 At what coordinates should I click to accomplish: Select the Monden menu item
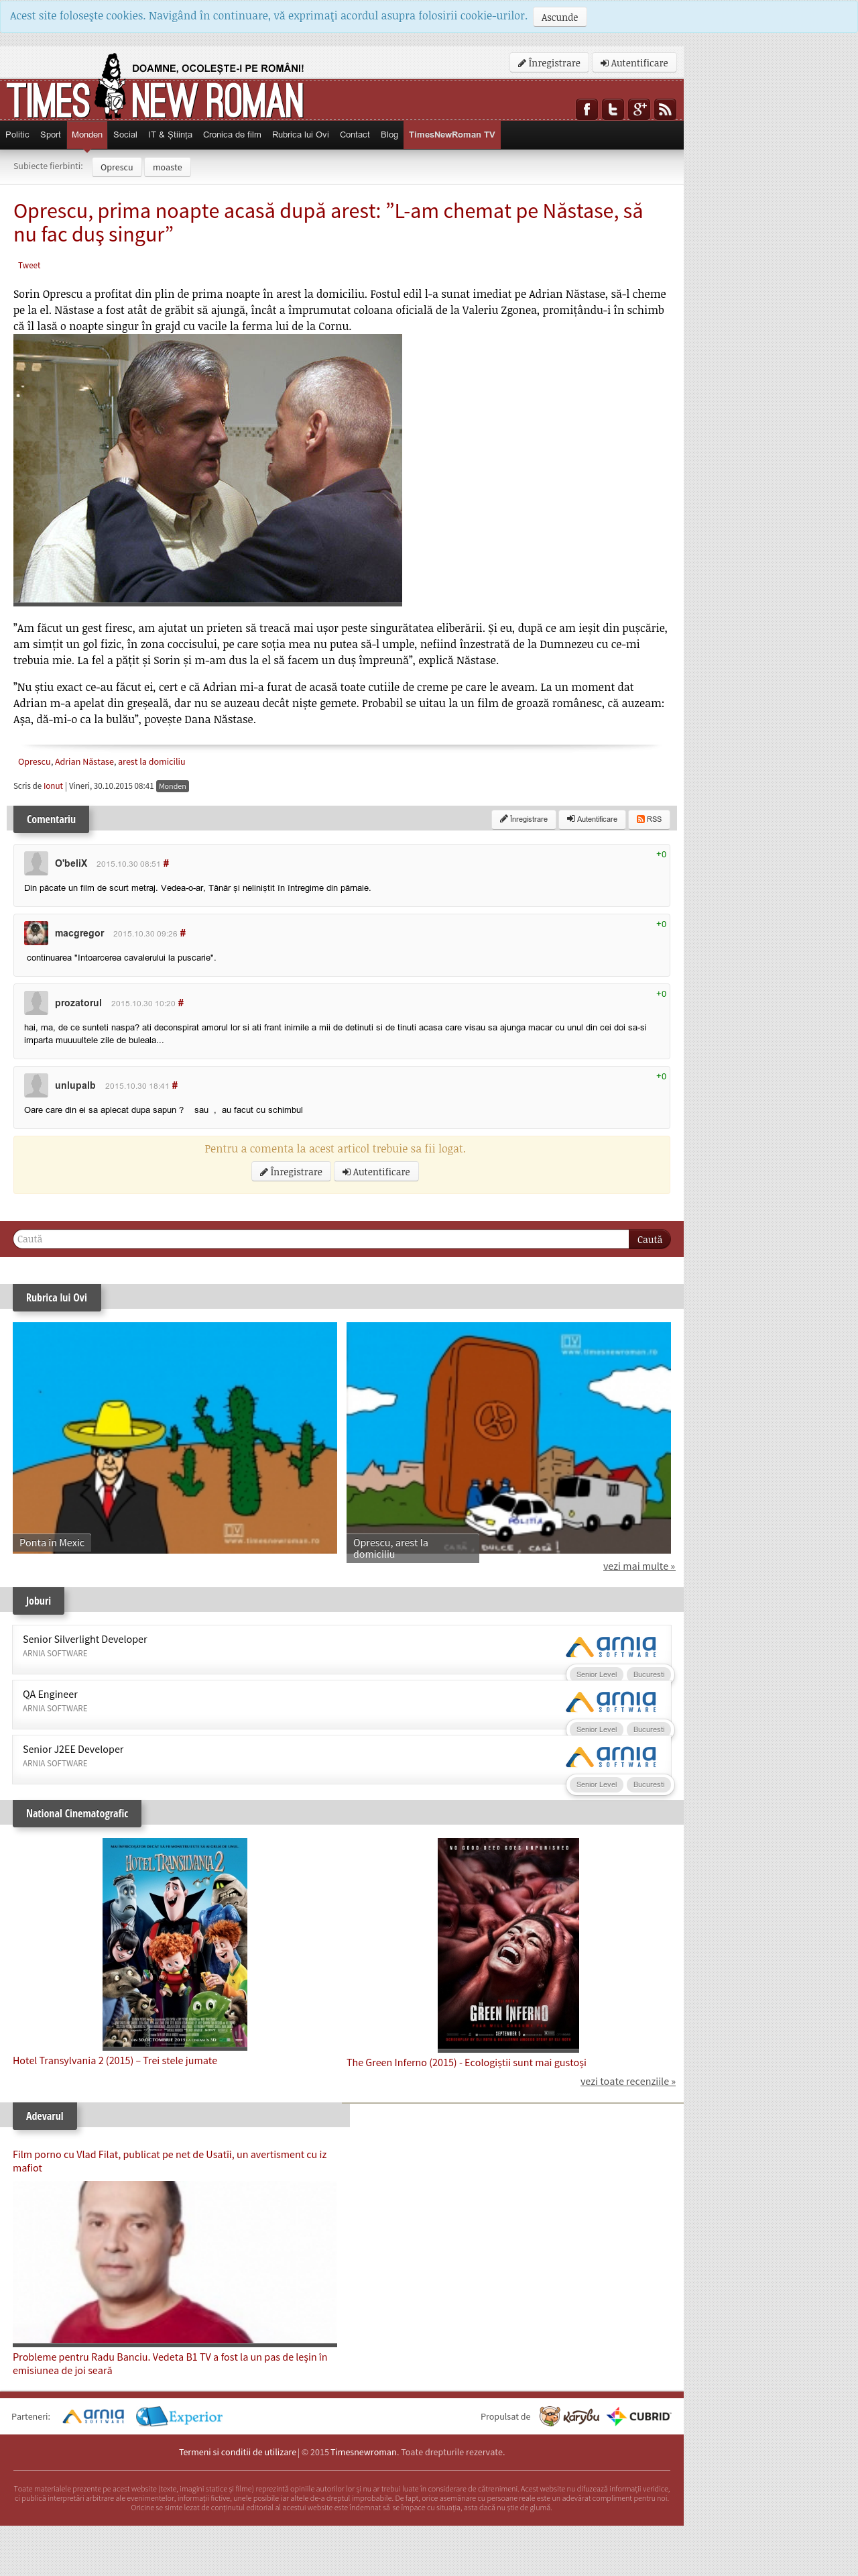click(87, 135)
